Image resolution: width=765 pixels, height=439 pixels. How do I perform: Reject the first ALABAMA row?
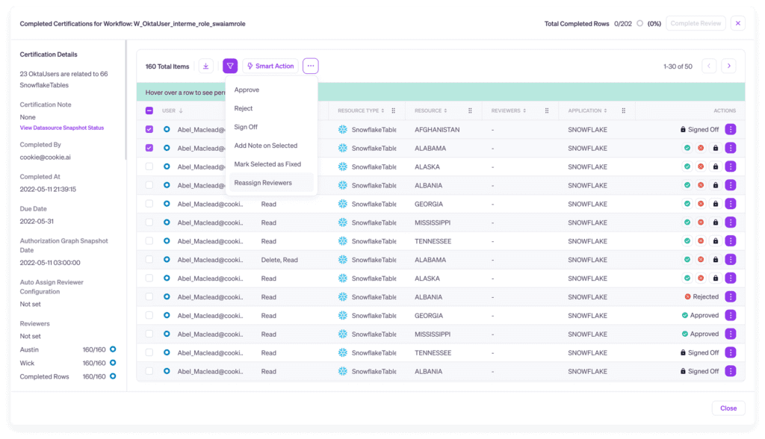(701, 149)
